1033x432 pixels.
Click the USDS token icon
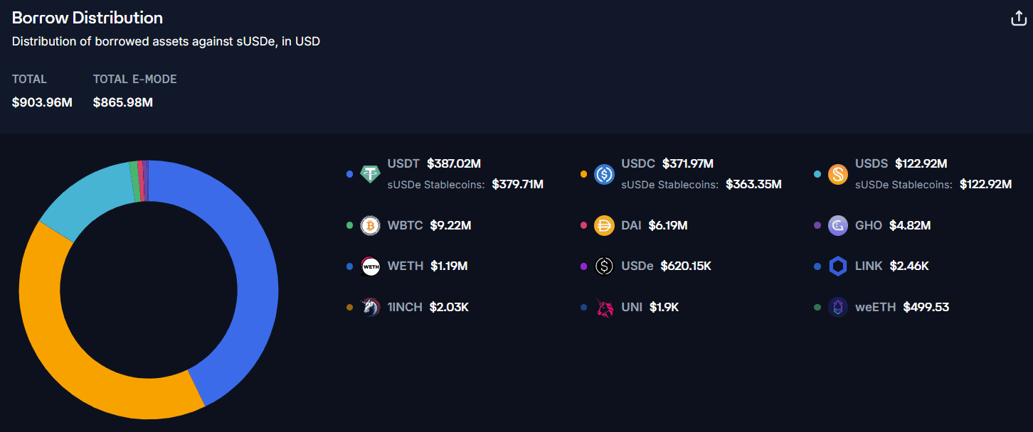[838, 174]
